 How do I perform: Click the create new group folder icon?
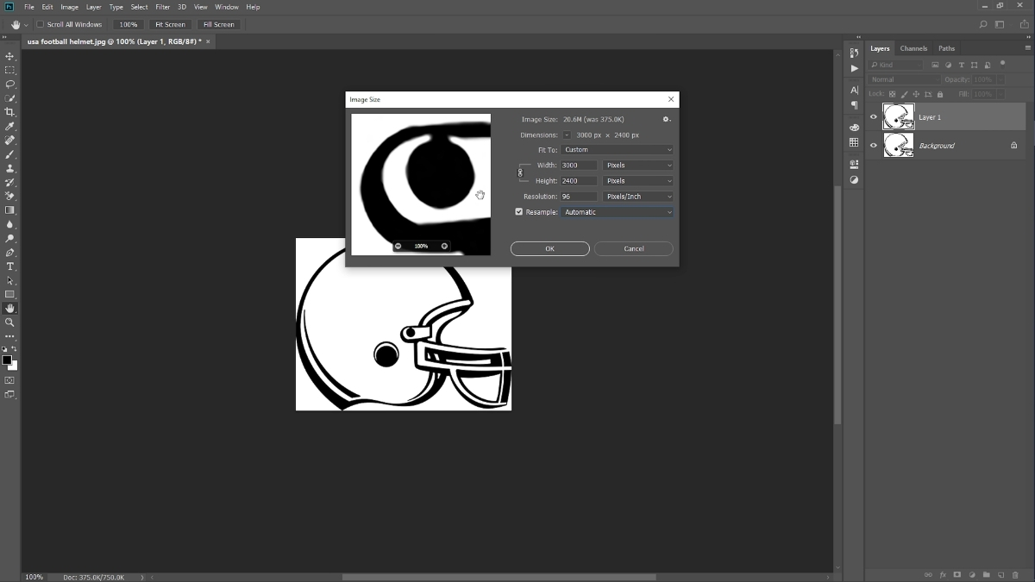[x=986, y=574]
